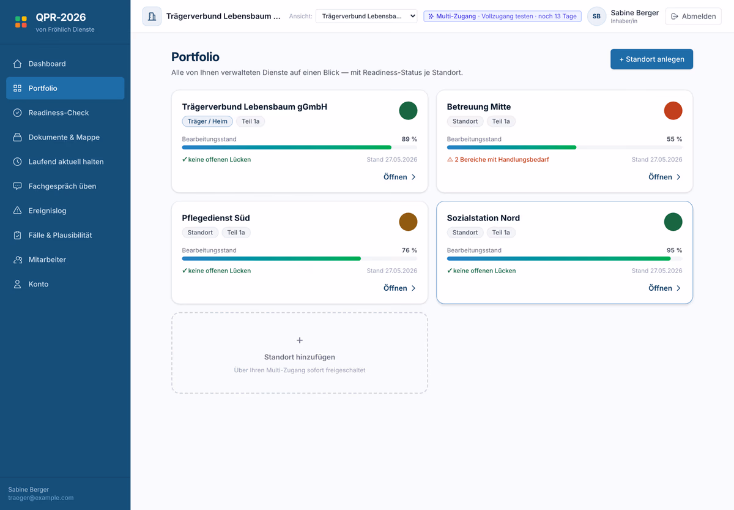Click the Ereignislog warning triangle icon
The width and height of the screenshot is (734, 510).
click(17, 211)
